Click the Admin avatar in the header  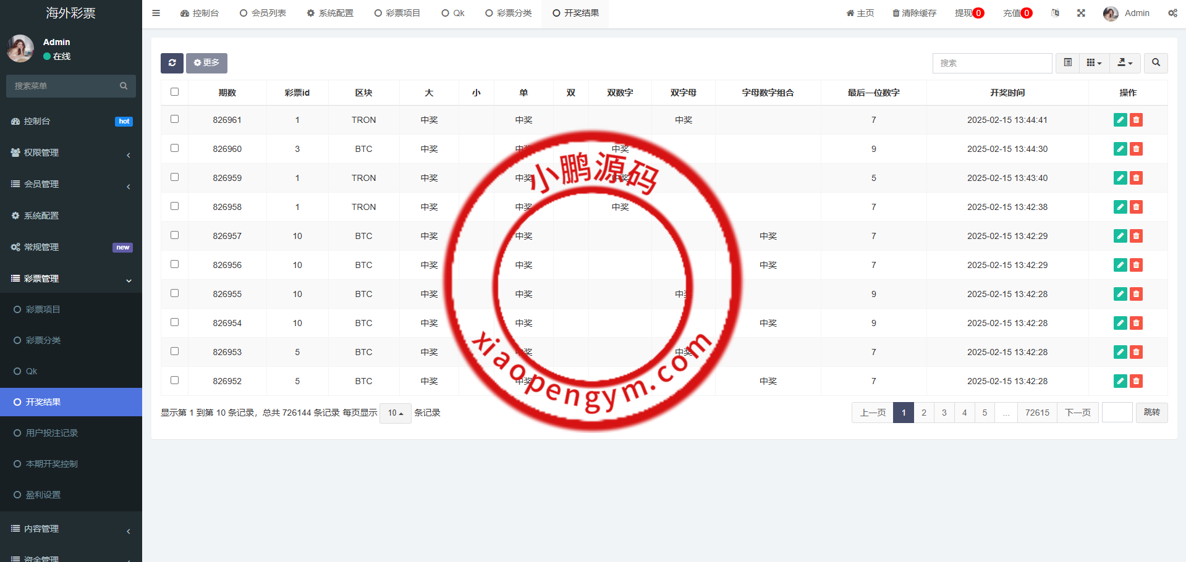(x=1111, y=14)
